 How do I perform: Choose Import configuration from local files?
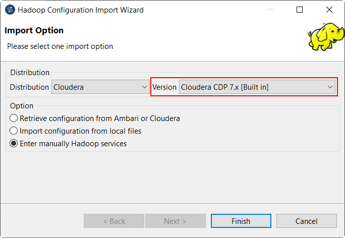(x=14, y=131)
